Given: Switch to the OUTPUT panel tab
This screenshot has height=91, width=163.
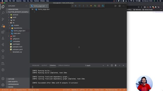Looking at the screenshot, I should click(x=44, y=65).
